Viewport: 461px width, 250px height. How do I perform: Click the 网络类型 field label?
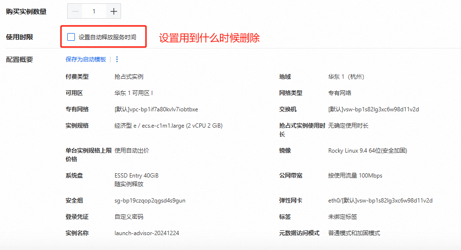coord(291,93)
